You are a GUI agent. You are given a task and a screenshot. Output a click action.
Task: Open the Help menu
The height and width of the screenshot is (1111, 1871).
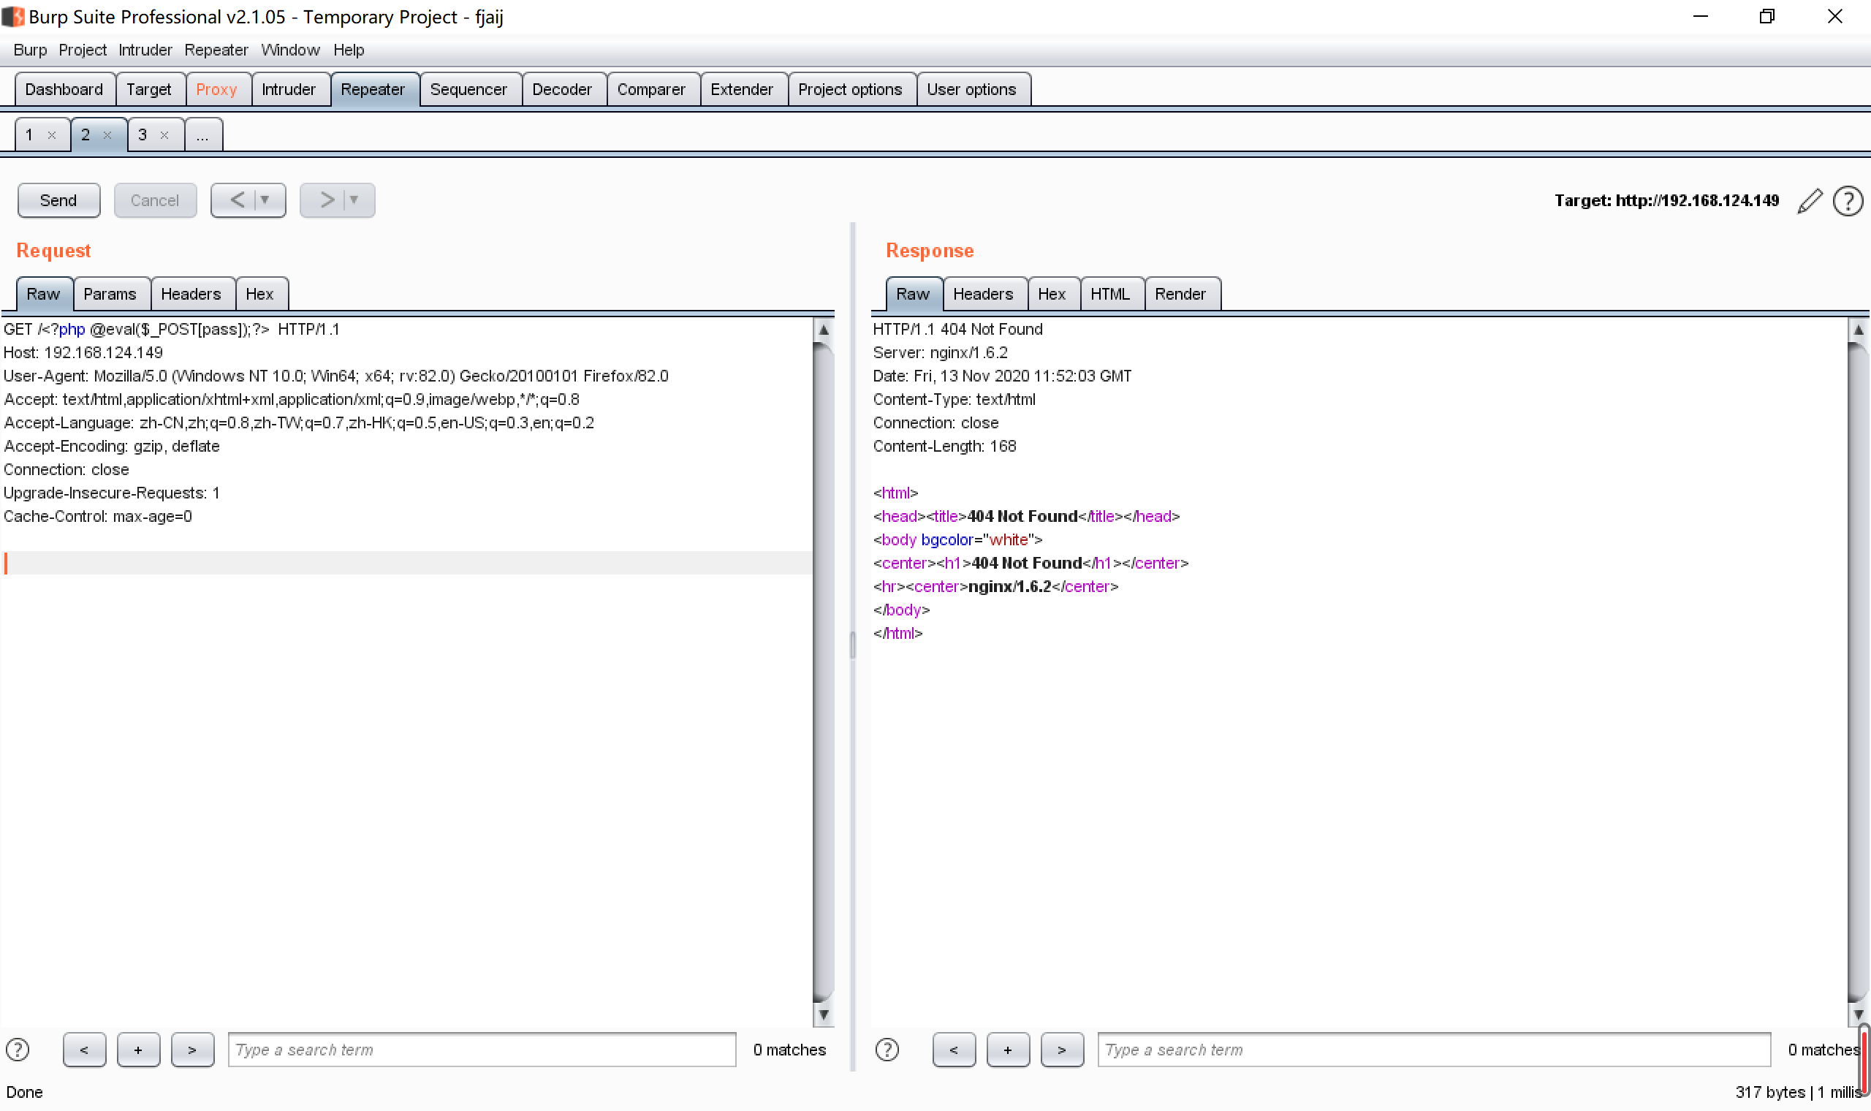(x=349, y=50)
